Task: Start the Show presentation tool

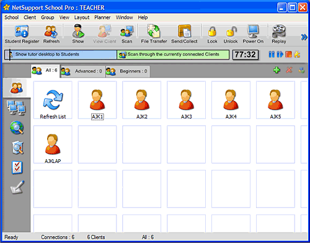Action: coord(78,34)
